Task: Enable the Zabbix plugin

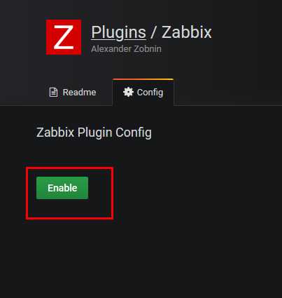Action: (62, 188)
